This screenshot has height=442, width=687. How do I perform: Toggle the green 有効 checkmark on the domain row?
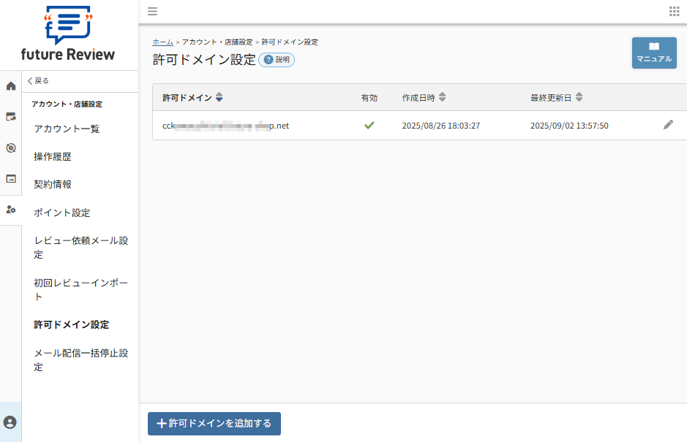369,124
